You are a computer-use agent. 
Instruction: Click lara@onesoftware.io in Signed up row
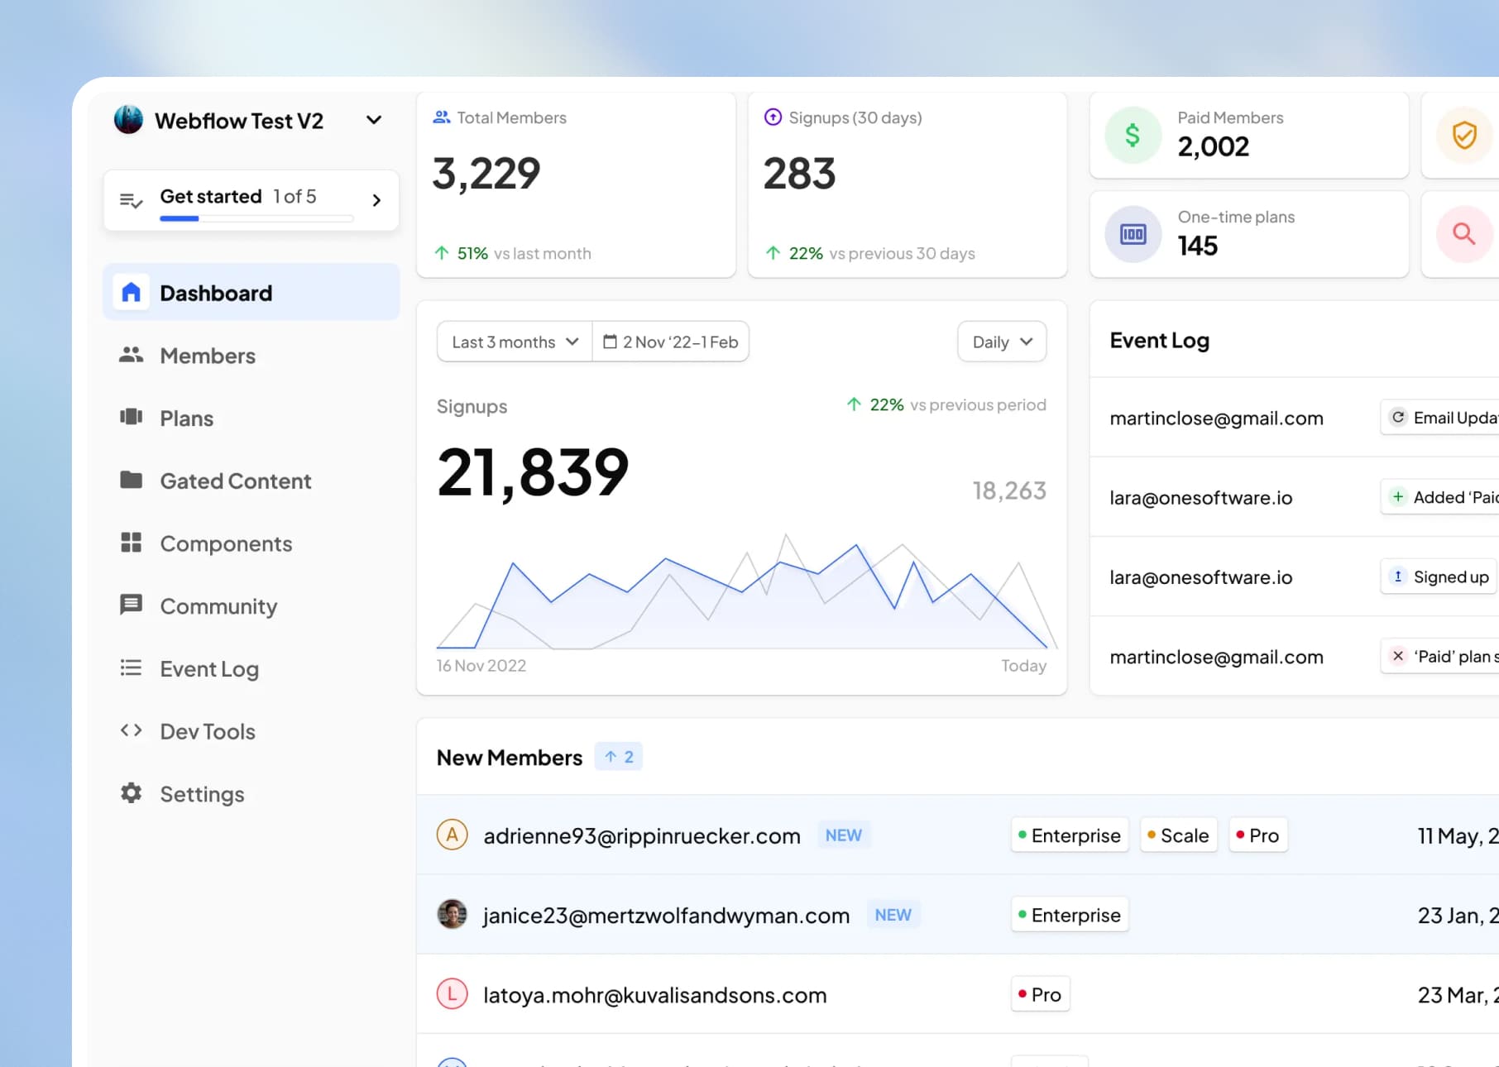[1201, 577]
